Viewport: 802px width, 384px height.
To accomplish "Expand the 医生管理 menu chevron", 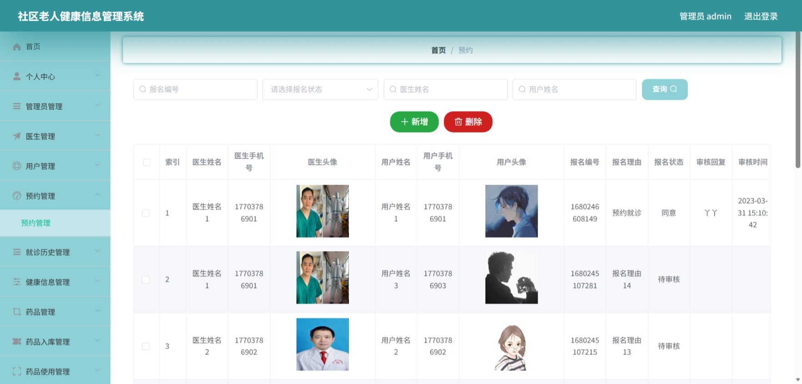I will point(97,135).
